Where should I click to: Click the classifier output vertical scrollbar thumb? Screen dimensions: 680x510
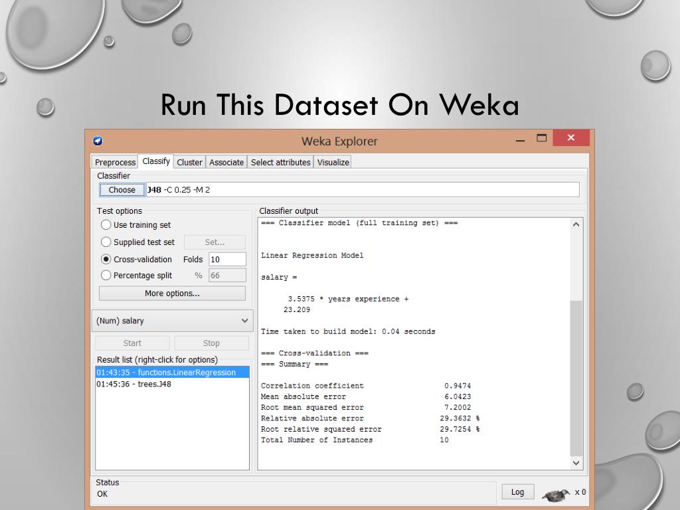(576, 378)
